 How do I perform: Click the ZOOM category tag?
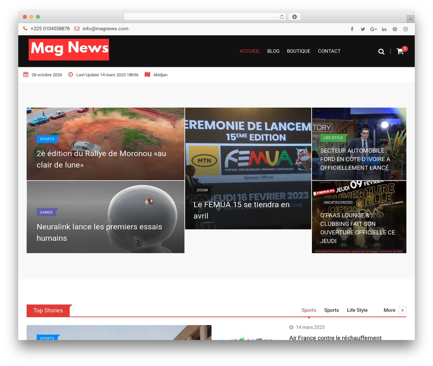pos(202,190)
